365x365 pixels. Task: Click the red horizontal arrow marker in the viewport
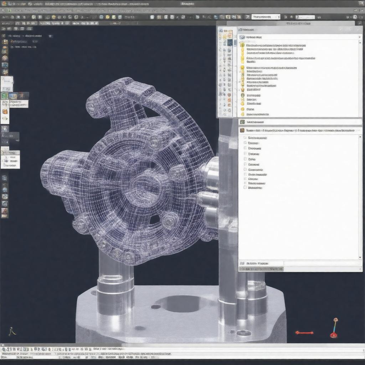(304, 333)
